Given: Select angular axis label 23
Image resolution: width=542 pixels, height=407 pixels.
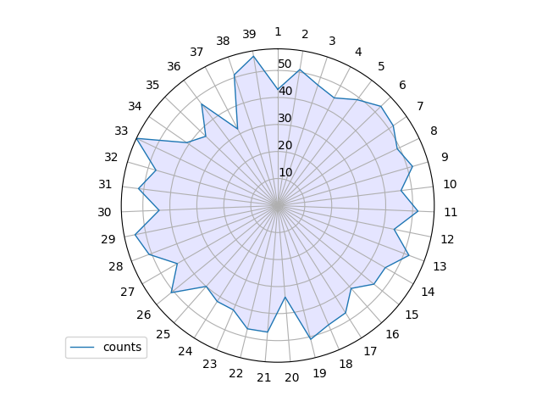Looking at the screenshot, I should 210,364.
